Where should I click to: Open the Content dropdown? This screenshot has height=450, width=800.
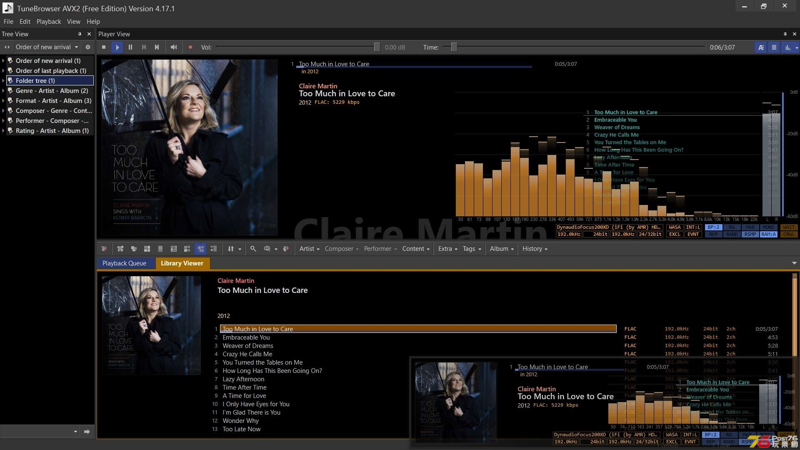[415, 249]
